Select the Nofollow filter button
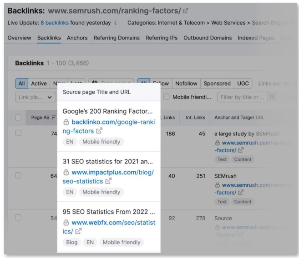This screenshot has height=258, width=299. [x=186, y=84]
